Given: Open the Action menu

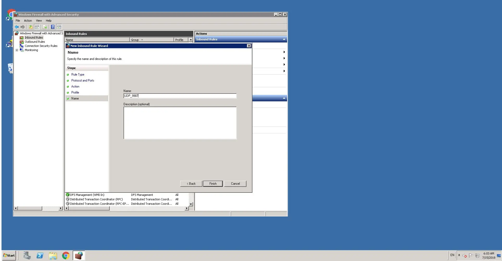Looking at the screenshot, I should [28, 21].
